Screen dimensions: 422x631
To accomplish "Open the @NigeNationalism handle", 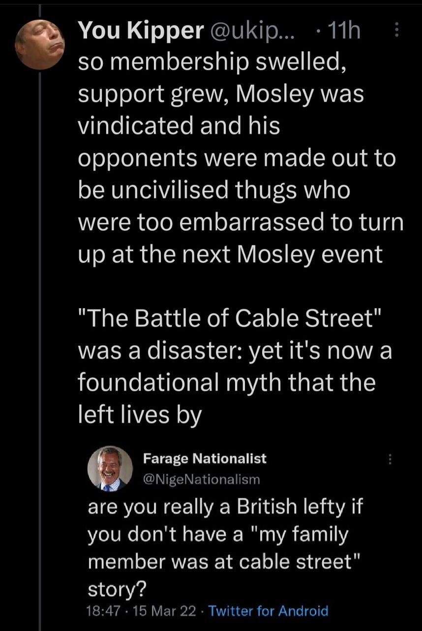I will coord(201,479).
